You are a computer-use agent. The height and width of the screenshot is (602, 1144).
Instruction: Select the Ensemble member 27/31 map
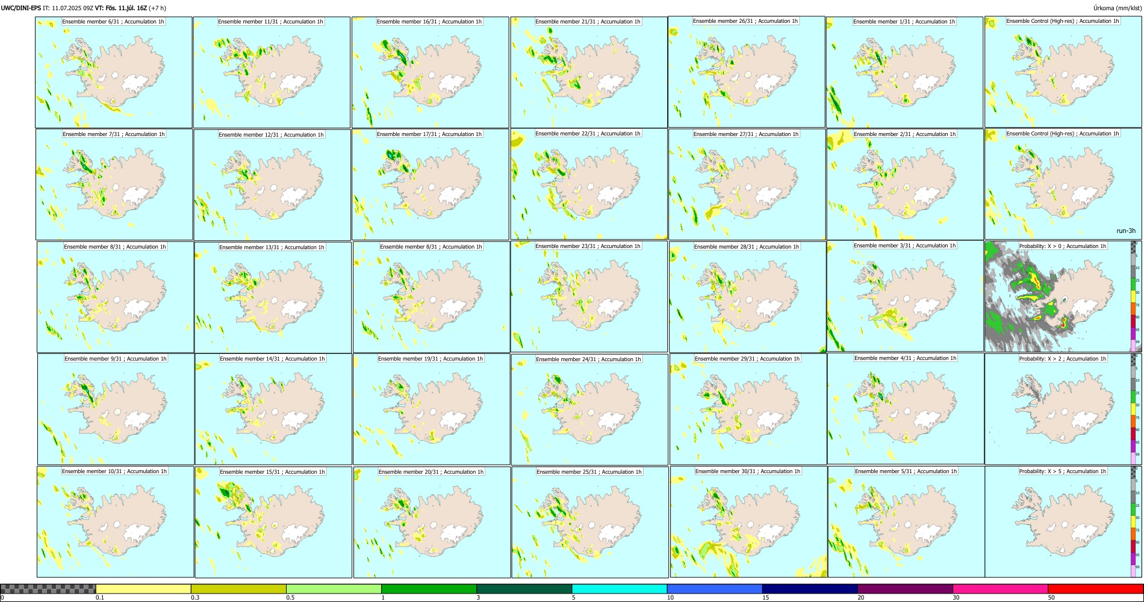(747, 185)
